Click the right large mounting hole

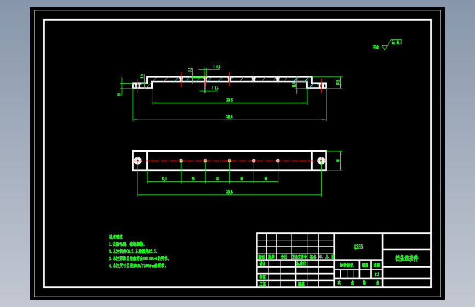[x=321, y=161]
